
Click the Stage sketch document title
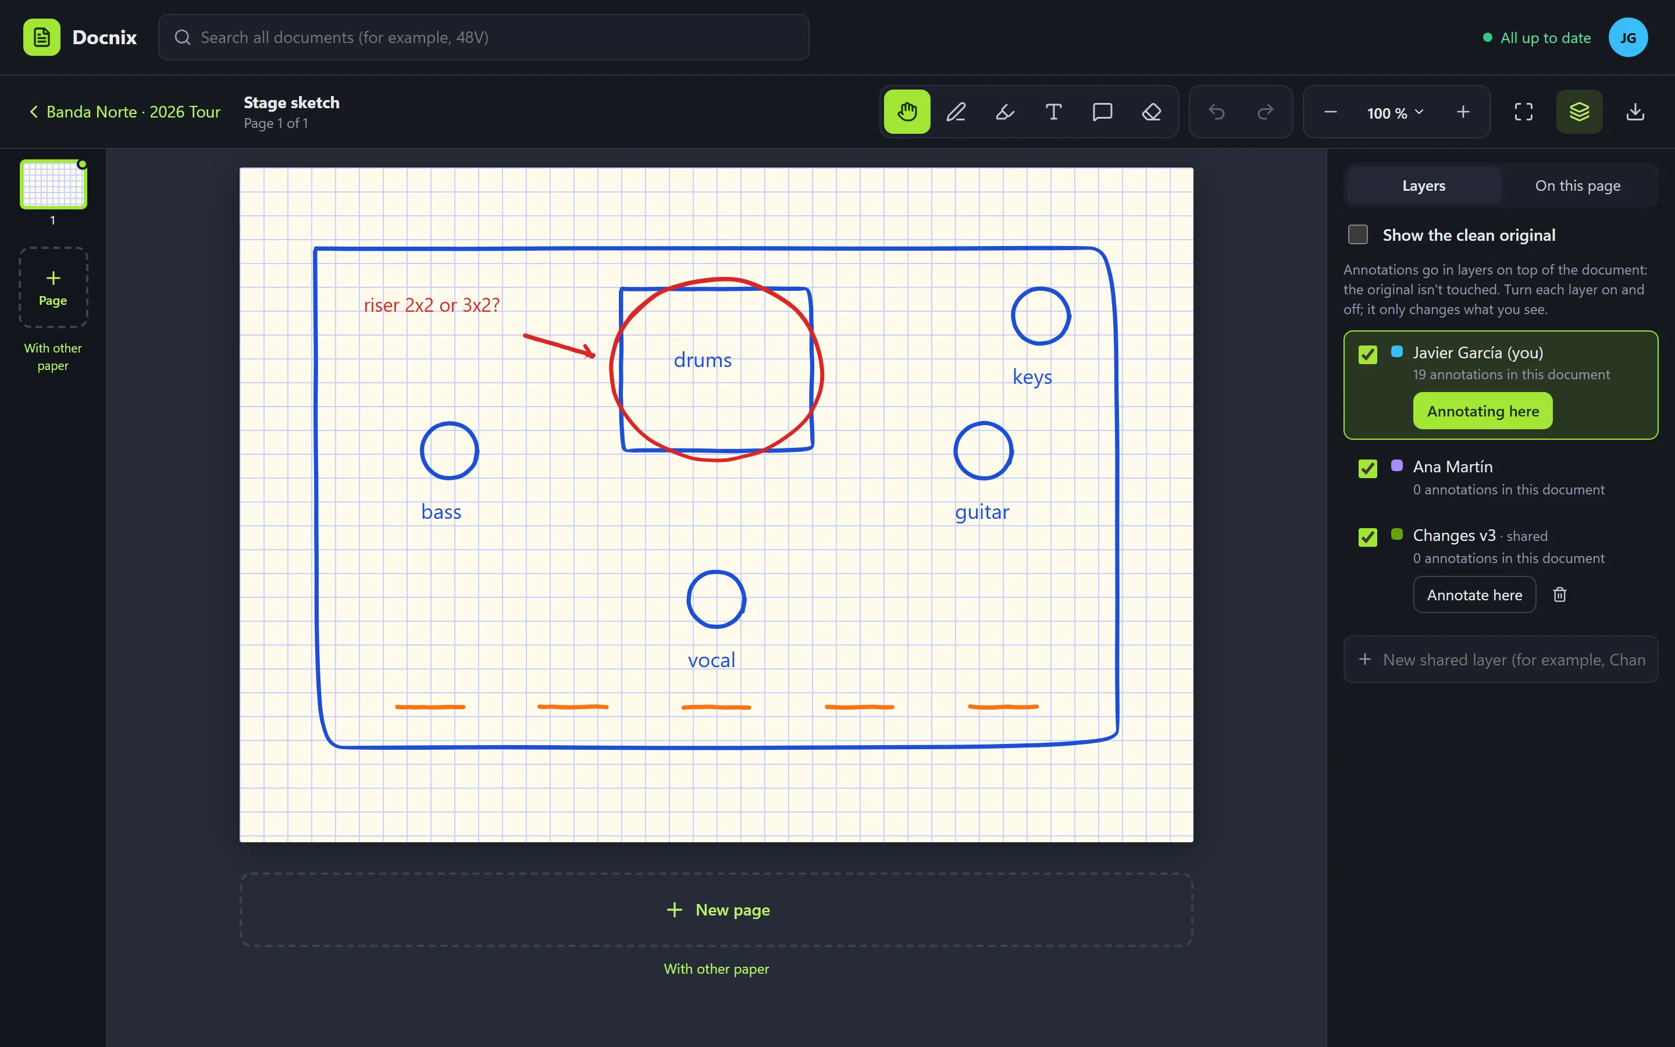pyautogui.click(x=291, y=102)
